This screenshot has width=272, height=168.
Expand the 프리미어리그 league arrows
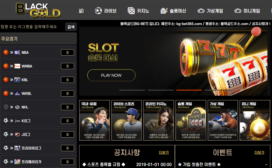[12, 148]
